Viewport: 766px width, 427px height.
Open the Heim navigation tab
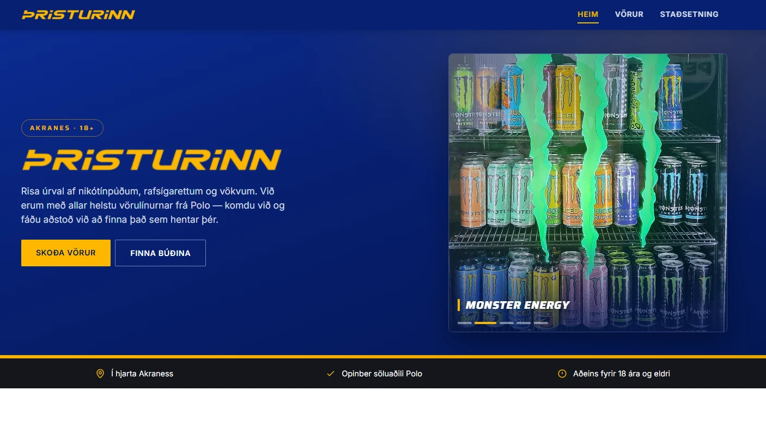click(588, 15)
